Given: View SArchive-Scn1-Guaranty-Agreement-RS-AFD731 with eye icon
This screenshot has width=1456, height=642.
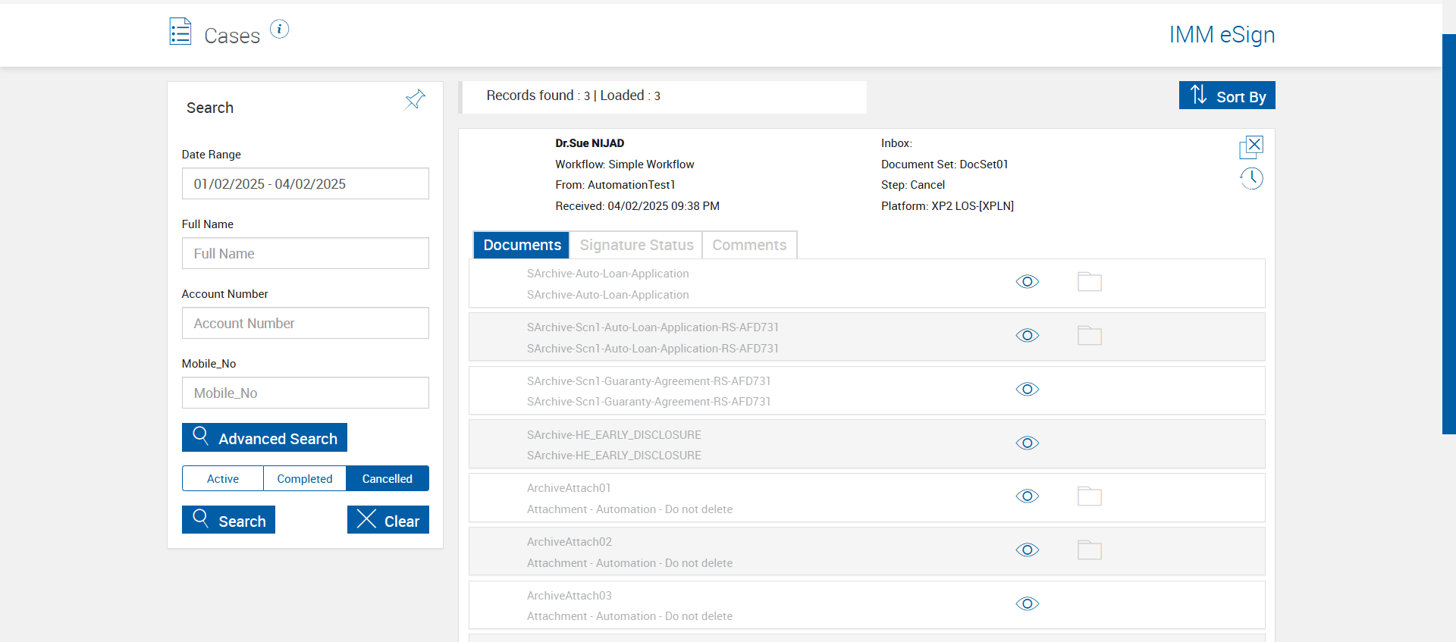Looking at the screenshot, I should [x=1028, y=390].
